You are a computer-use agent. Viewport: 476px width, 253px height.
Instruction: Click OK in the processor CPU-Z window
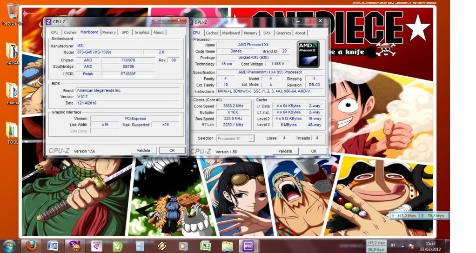coord(314,151)
